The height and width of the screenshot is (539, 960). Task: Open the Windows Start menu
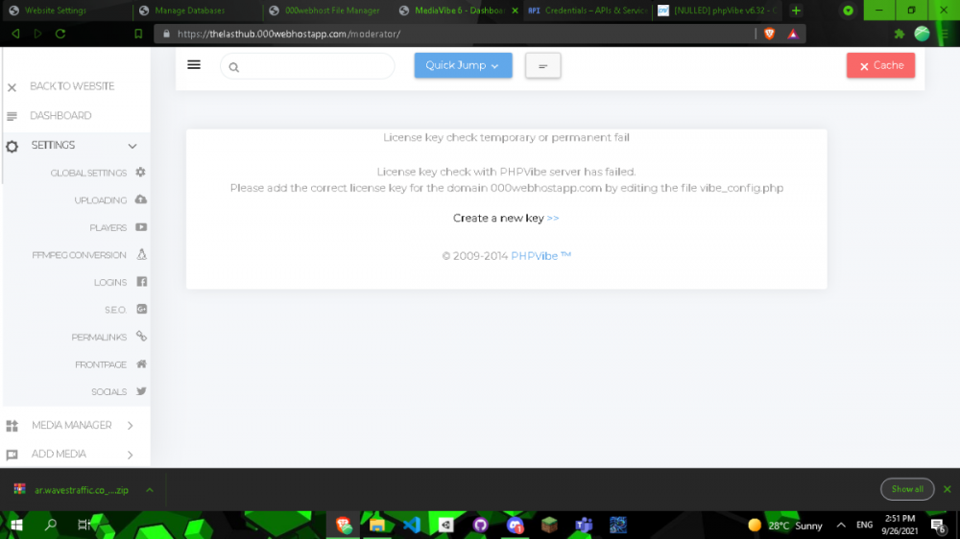coord(16,525)
